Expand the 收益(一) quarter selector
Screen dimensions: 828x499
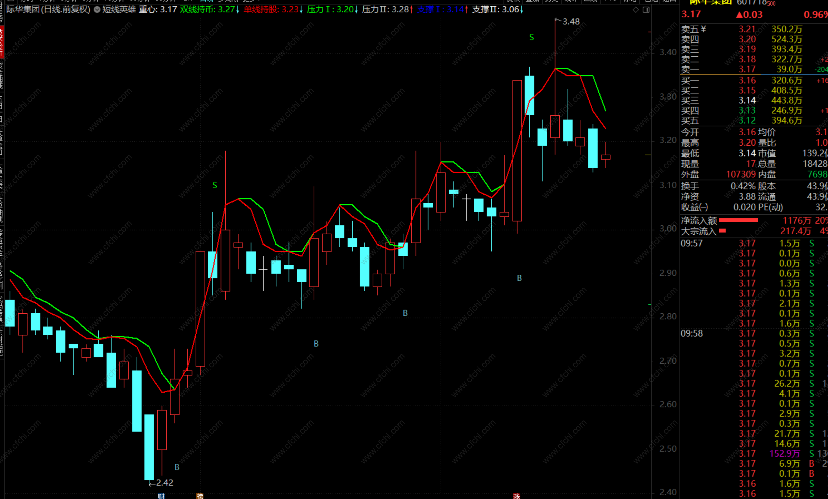click(694, 207)
